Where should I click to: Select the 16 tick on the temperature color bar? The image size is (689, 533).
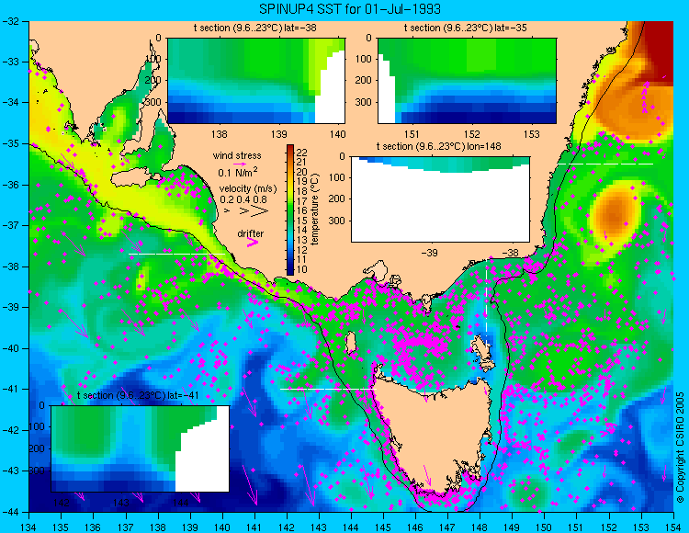pyautogui.click(x=302, y=211)
